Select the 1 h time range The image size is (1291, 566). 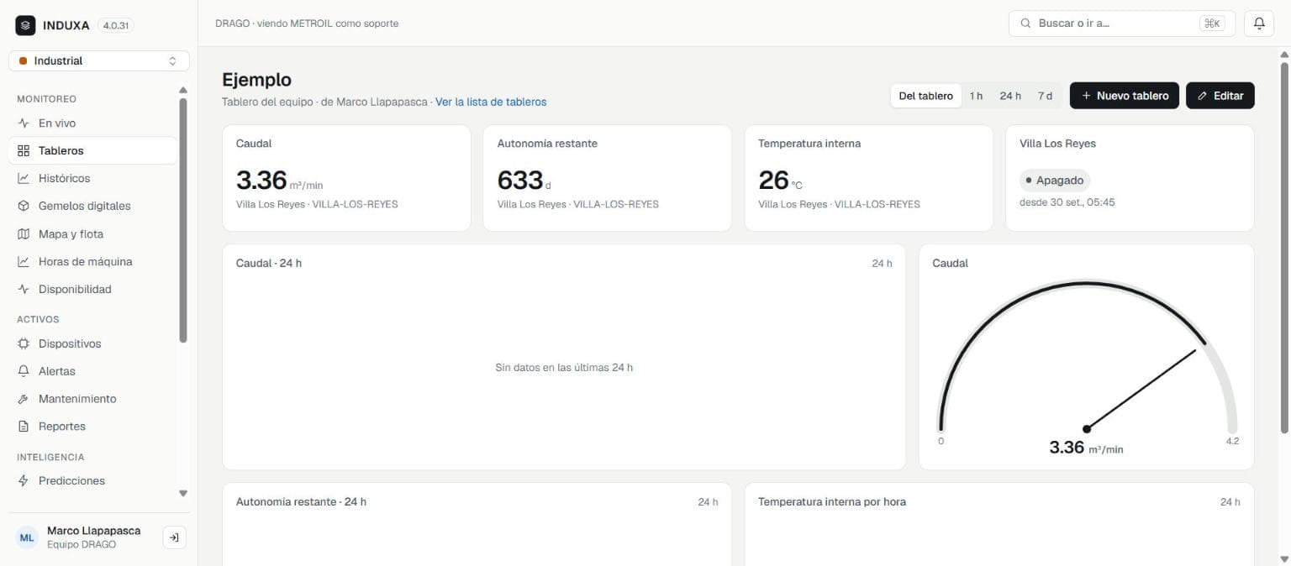[976, 96]
